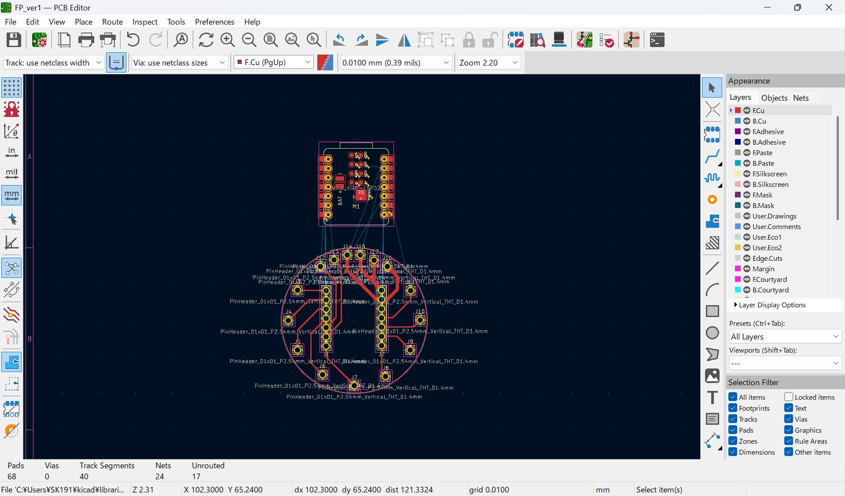Click Zoom Out icon
Screen dimensions: 845x496
point(249,40)
